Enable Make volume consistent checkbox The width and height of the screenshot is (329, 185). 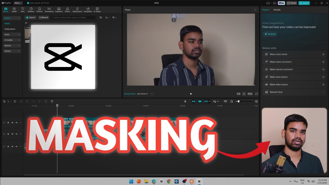323,69
